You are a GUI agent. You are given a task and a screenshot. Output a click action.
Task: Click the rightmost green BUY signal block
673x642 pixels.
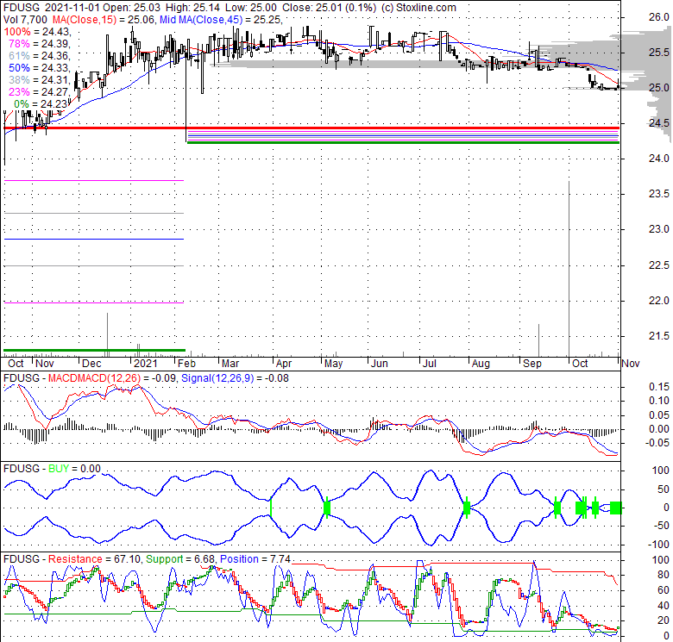615,508
